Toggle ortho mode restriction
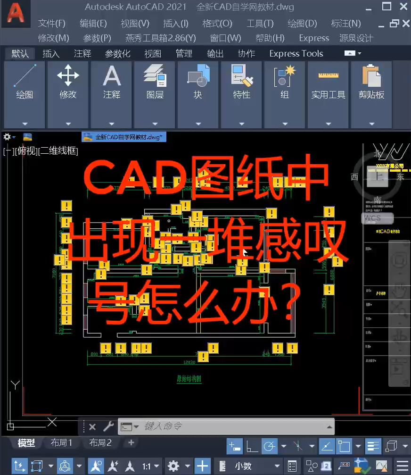411x475 pixels. point(252,447)
